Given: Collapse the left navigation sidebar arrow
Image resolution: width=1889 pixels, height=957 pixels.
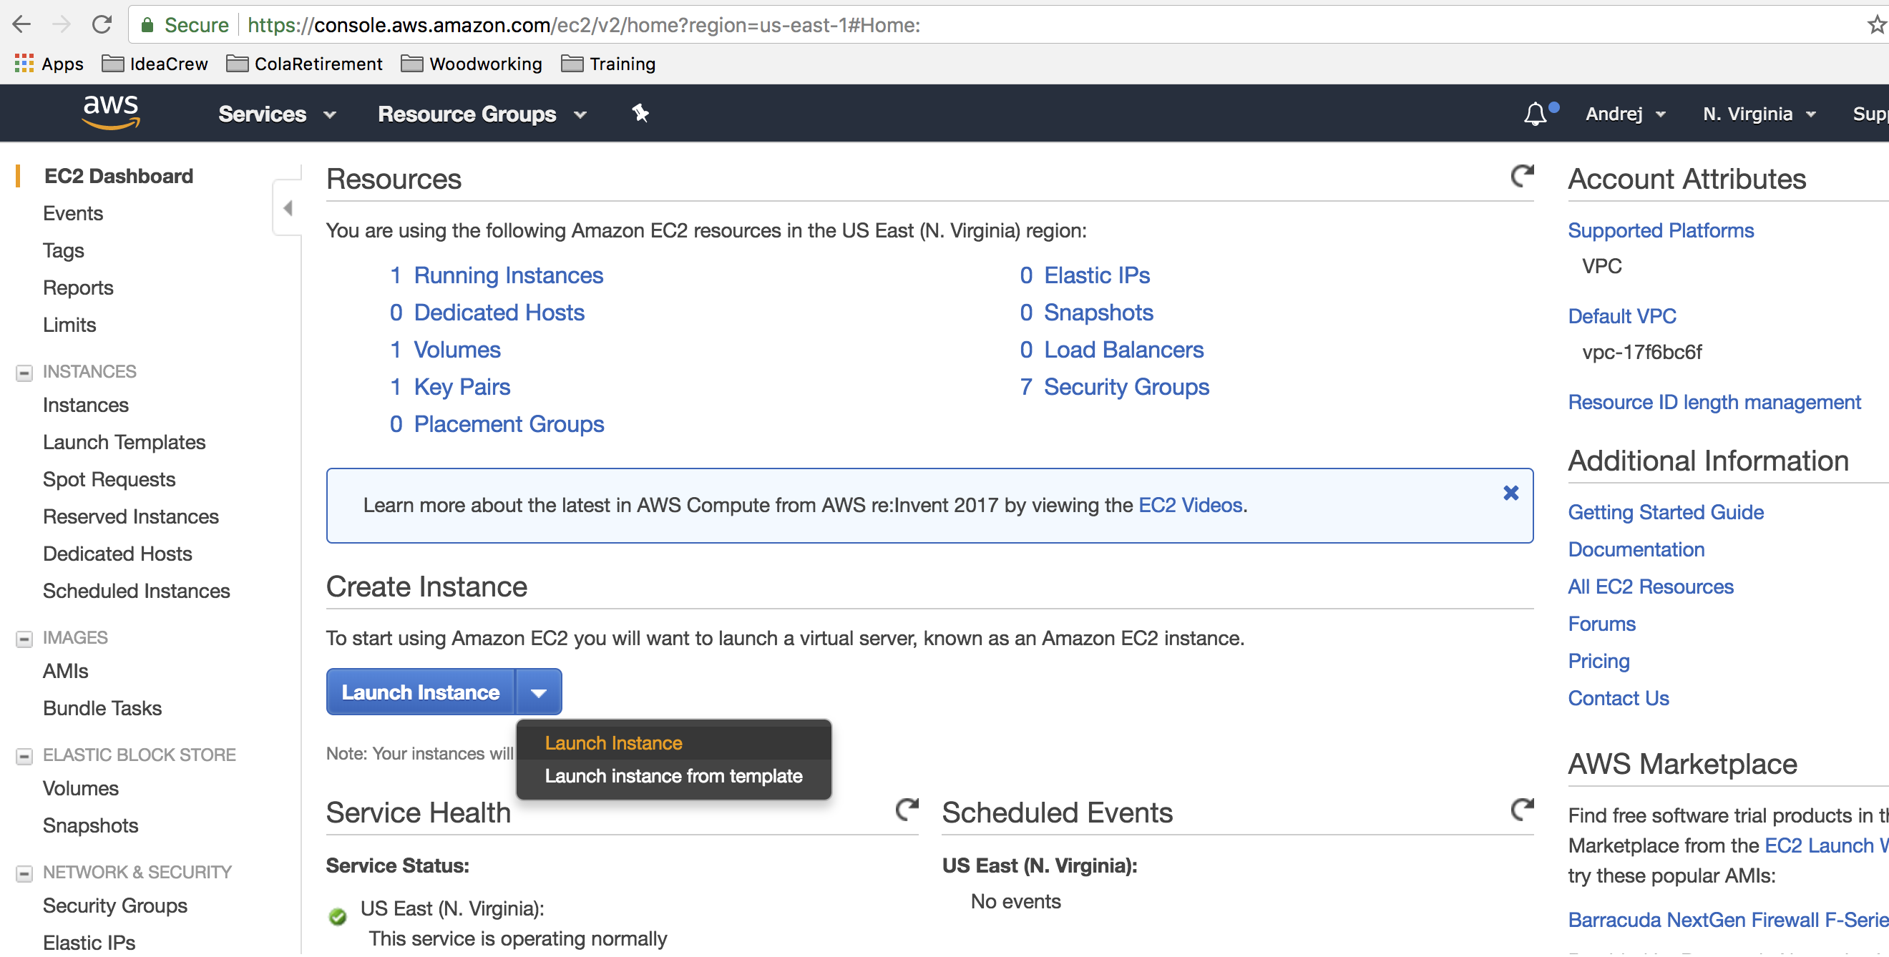Looking at the screenshot, I should coord(288,209).
